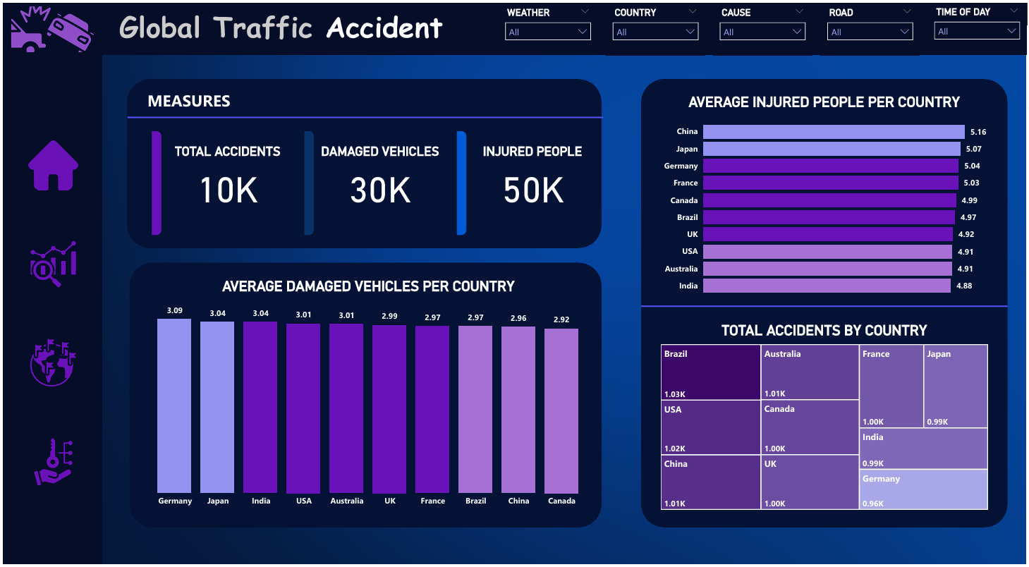Open the ROAD filter dropdown
Viewport: 1029px width, 567px height.
pyautogui.click(x=870, y=32)
